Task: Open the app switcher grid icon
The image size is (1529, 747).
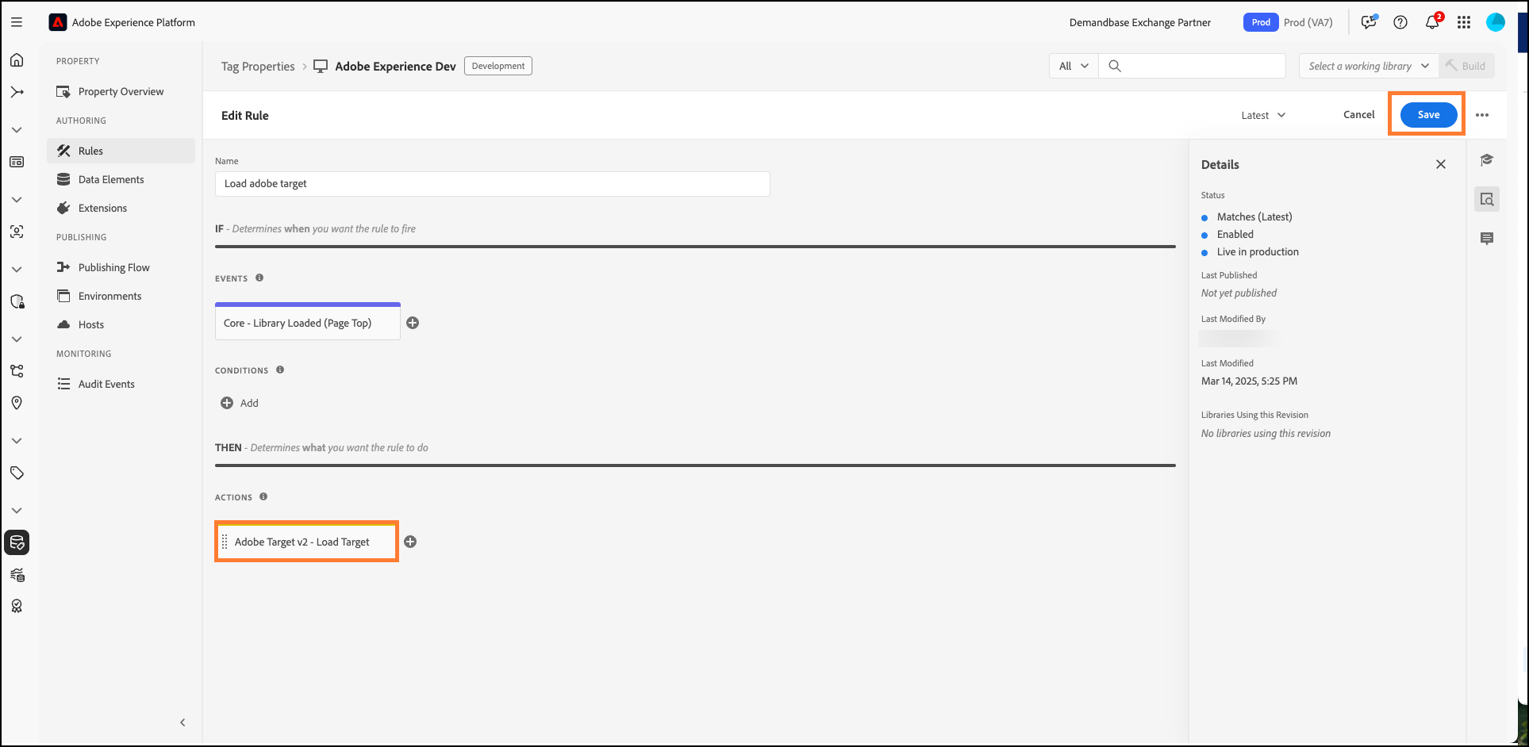Action: point(1464,22)
